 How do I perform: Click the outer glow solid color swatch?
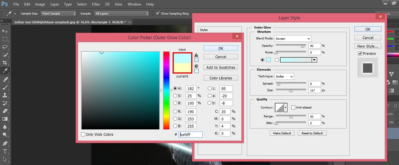pos(268,60)
